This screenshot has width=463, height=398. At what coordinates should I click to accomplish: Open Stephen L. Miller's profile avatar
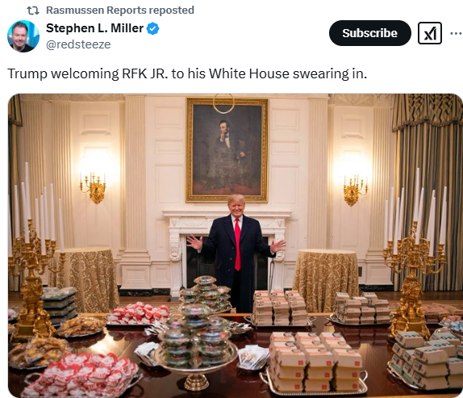23,36
